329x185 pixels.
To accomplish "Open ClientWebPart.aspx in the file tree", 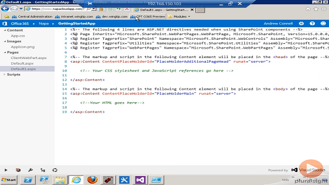I will point(29,58).
